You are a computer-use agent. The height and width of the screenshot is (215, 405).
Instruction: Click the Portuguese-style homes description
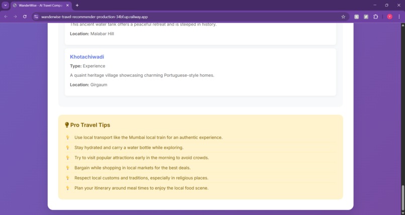point(142,75)
